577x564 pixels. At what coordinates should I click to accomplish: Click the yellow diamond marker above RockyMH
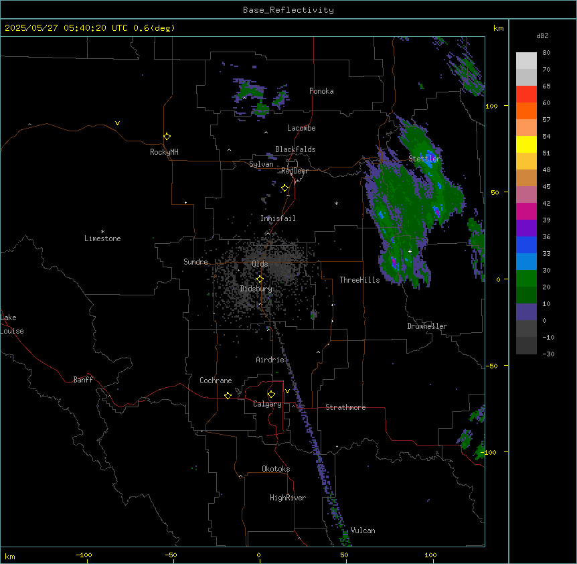pos(167,137)
